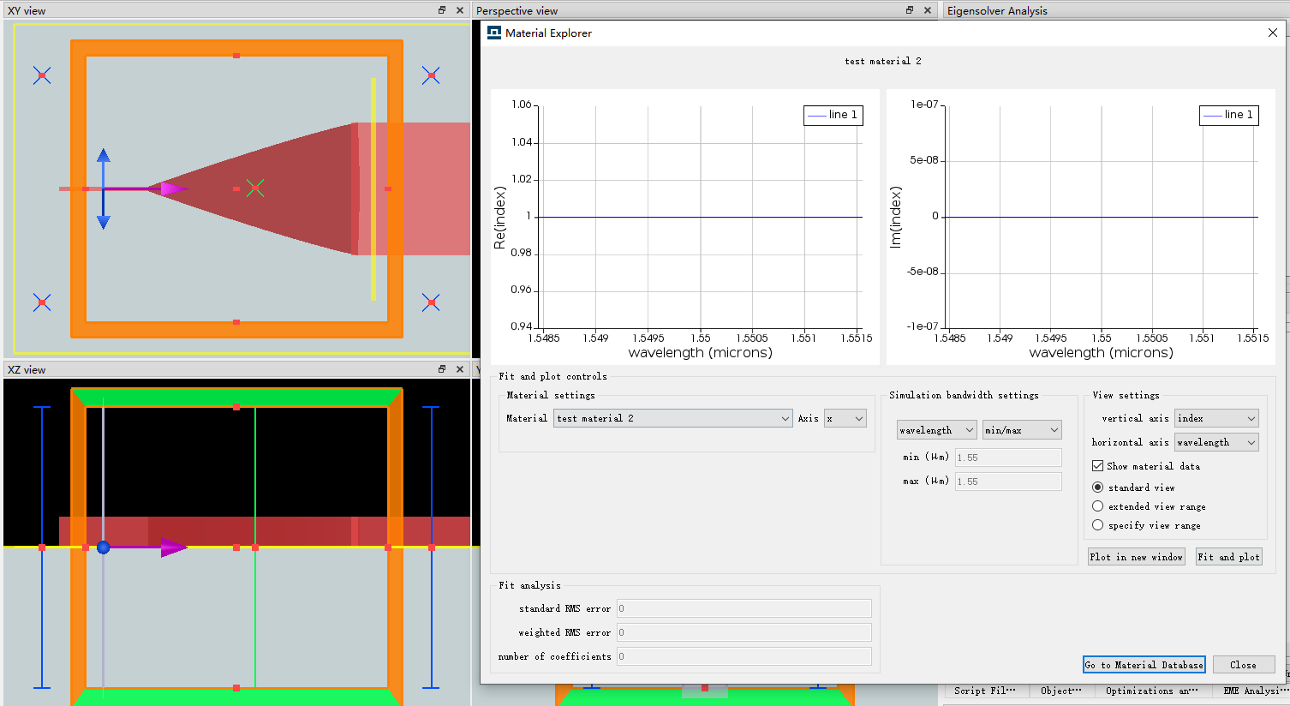Click Go to Material Database
The width and height of the screenshot is (1290, 706).
(1144, 665)
